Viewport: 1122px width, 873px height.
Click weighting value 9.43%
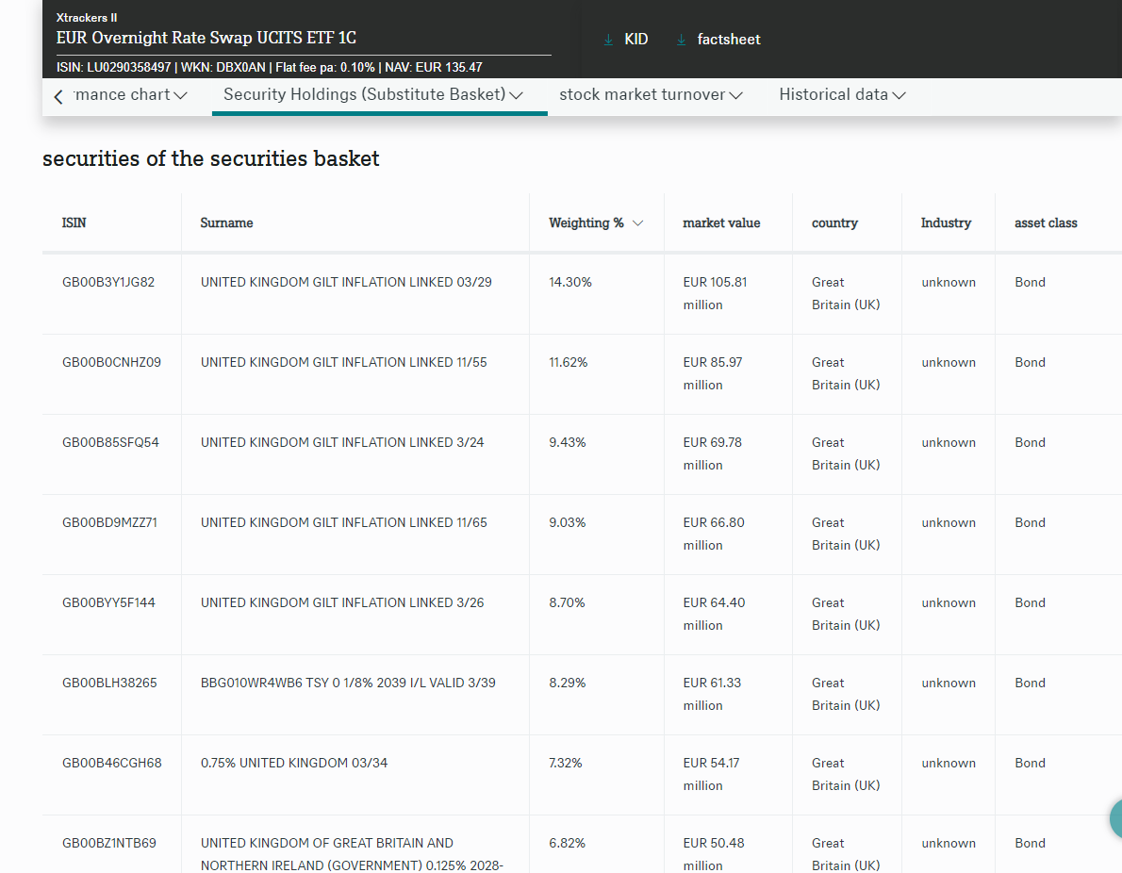pyautogui.click(x=568, y=442)
